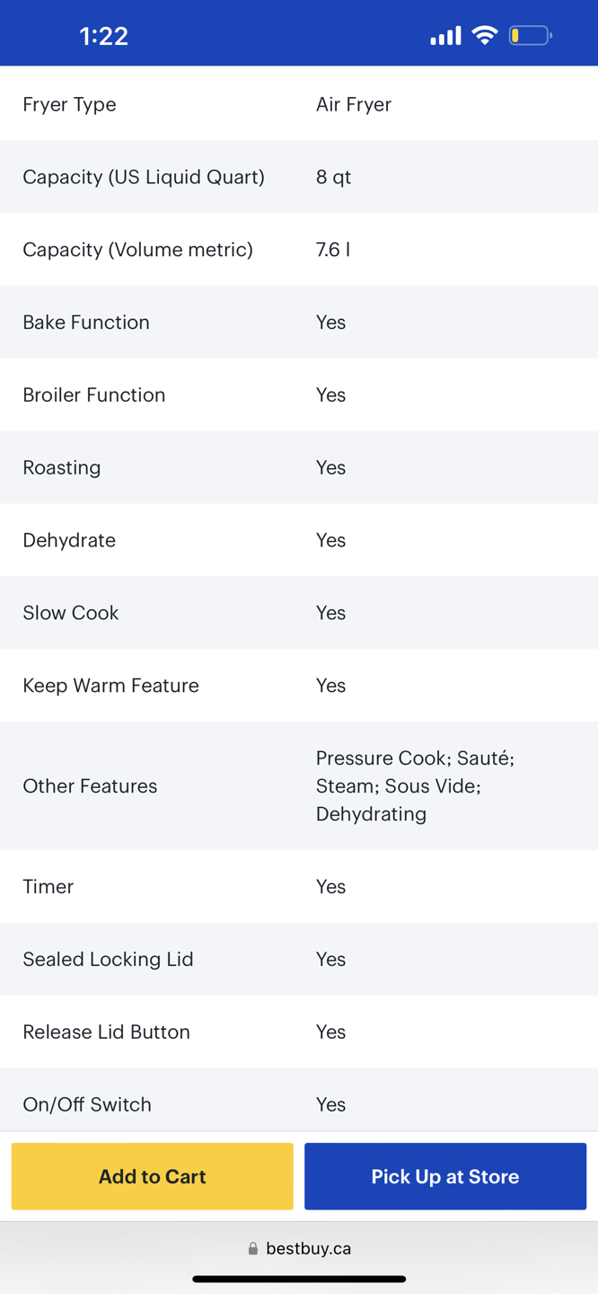Image resolution: width=598 pixels, height=1294 pixels.
Task: Select the Fryer Type specification row
Action: [299, 104]
